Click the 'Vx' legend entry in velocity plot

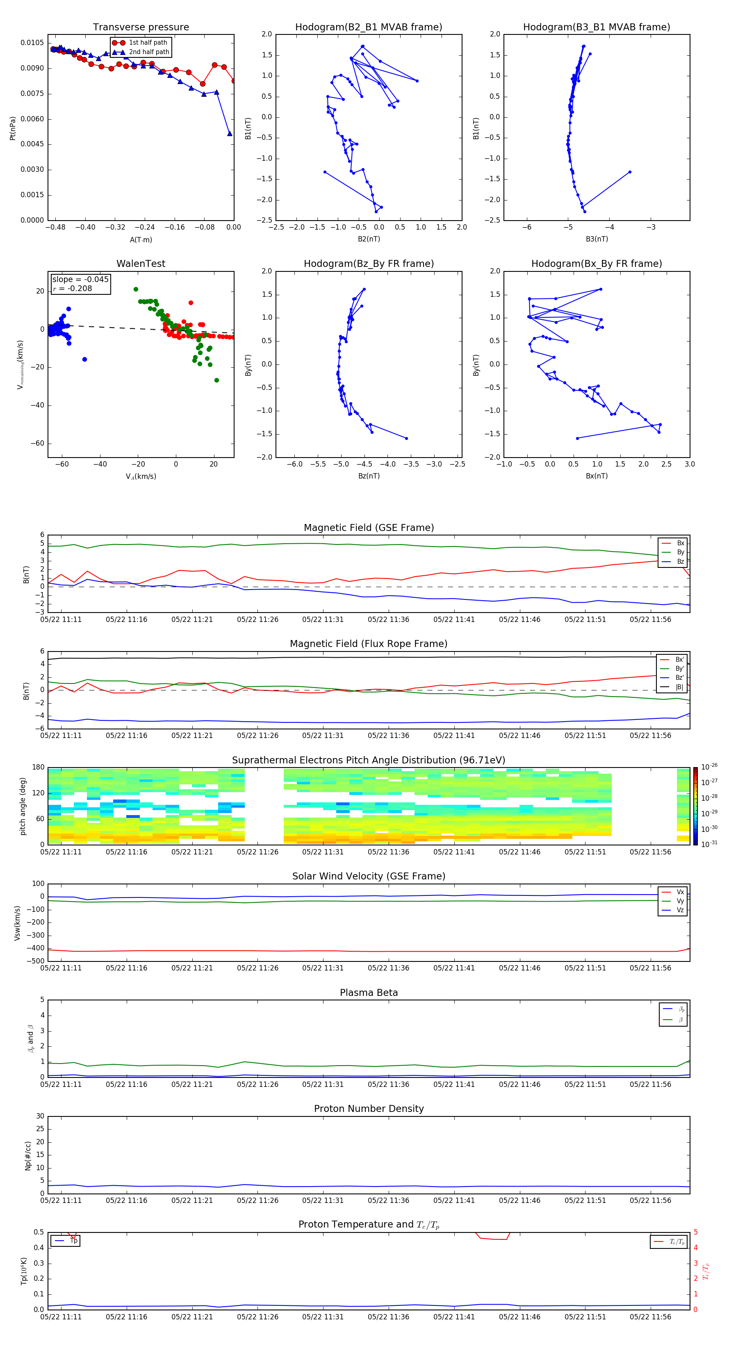click(x=673, y=892)
